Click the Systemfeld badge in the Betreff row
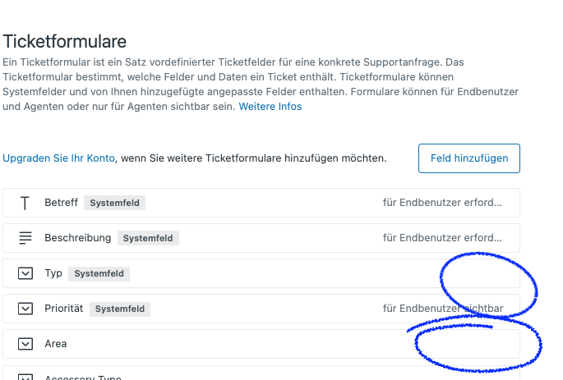Screen dimensions: 563x380 tap(115, 203)
